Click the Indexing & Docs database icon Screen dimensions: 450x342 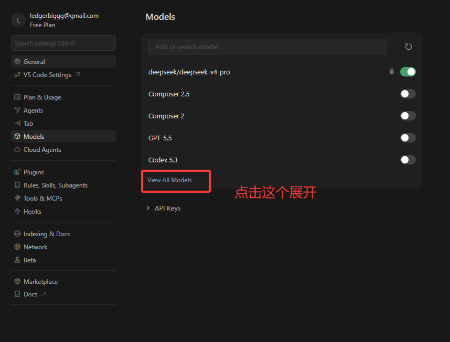coord(17,234)
